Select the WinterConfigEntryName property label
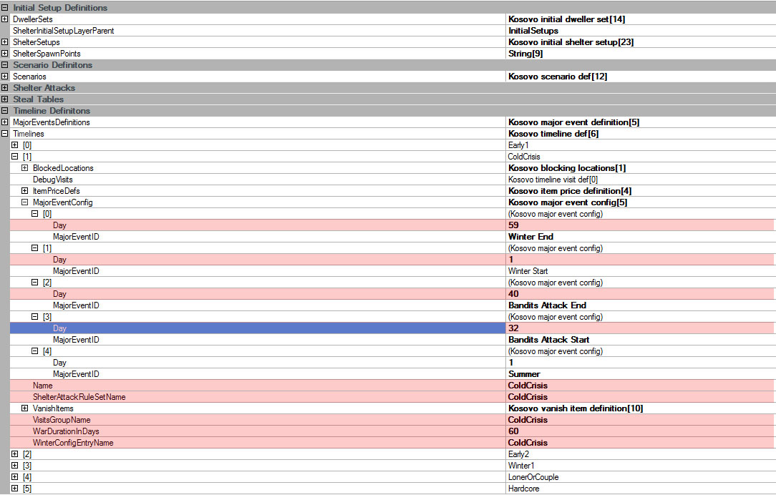 pos(73,443)
